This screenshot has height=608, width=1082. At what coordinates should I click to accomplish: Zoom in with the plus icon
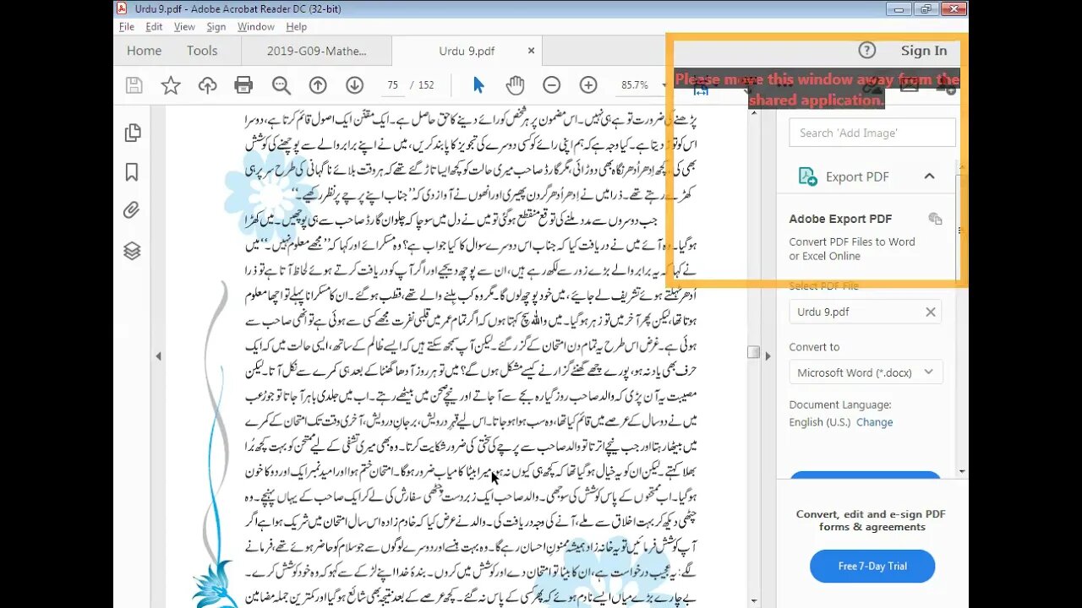pos(588,85)
